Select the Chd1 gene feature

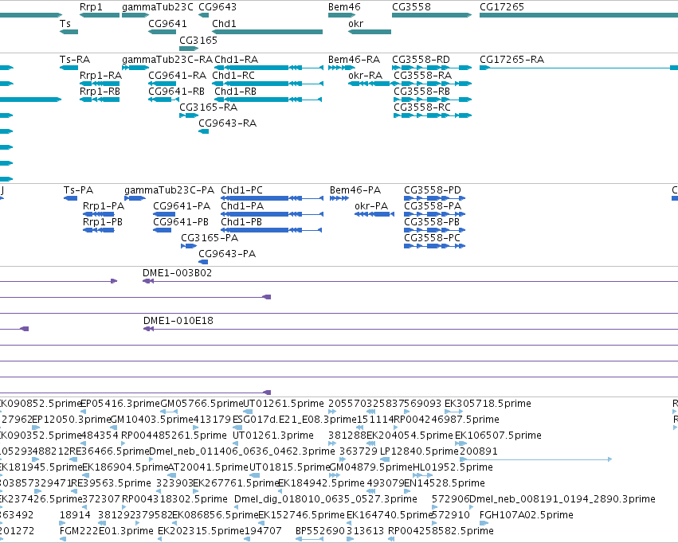pos(267,32)
